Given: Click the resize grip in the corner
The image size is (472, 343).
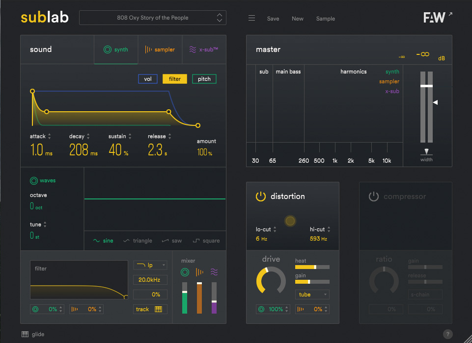Looking at the screenshot, I should tap(467, 338).
